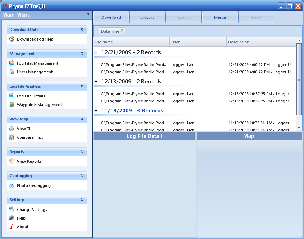Image resolution: width=304 pixels, height=239 pixels.
Task: Click the Waypoints Management globe icon
Action: coord(12,105)
